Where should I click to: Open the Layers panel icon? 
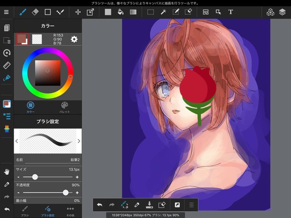click(282, 12)
